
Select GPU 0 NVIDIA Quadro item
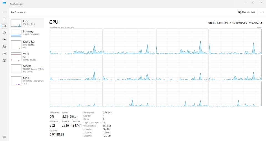point(27,69)
